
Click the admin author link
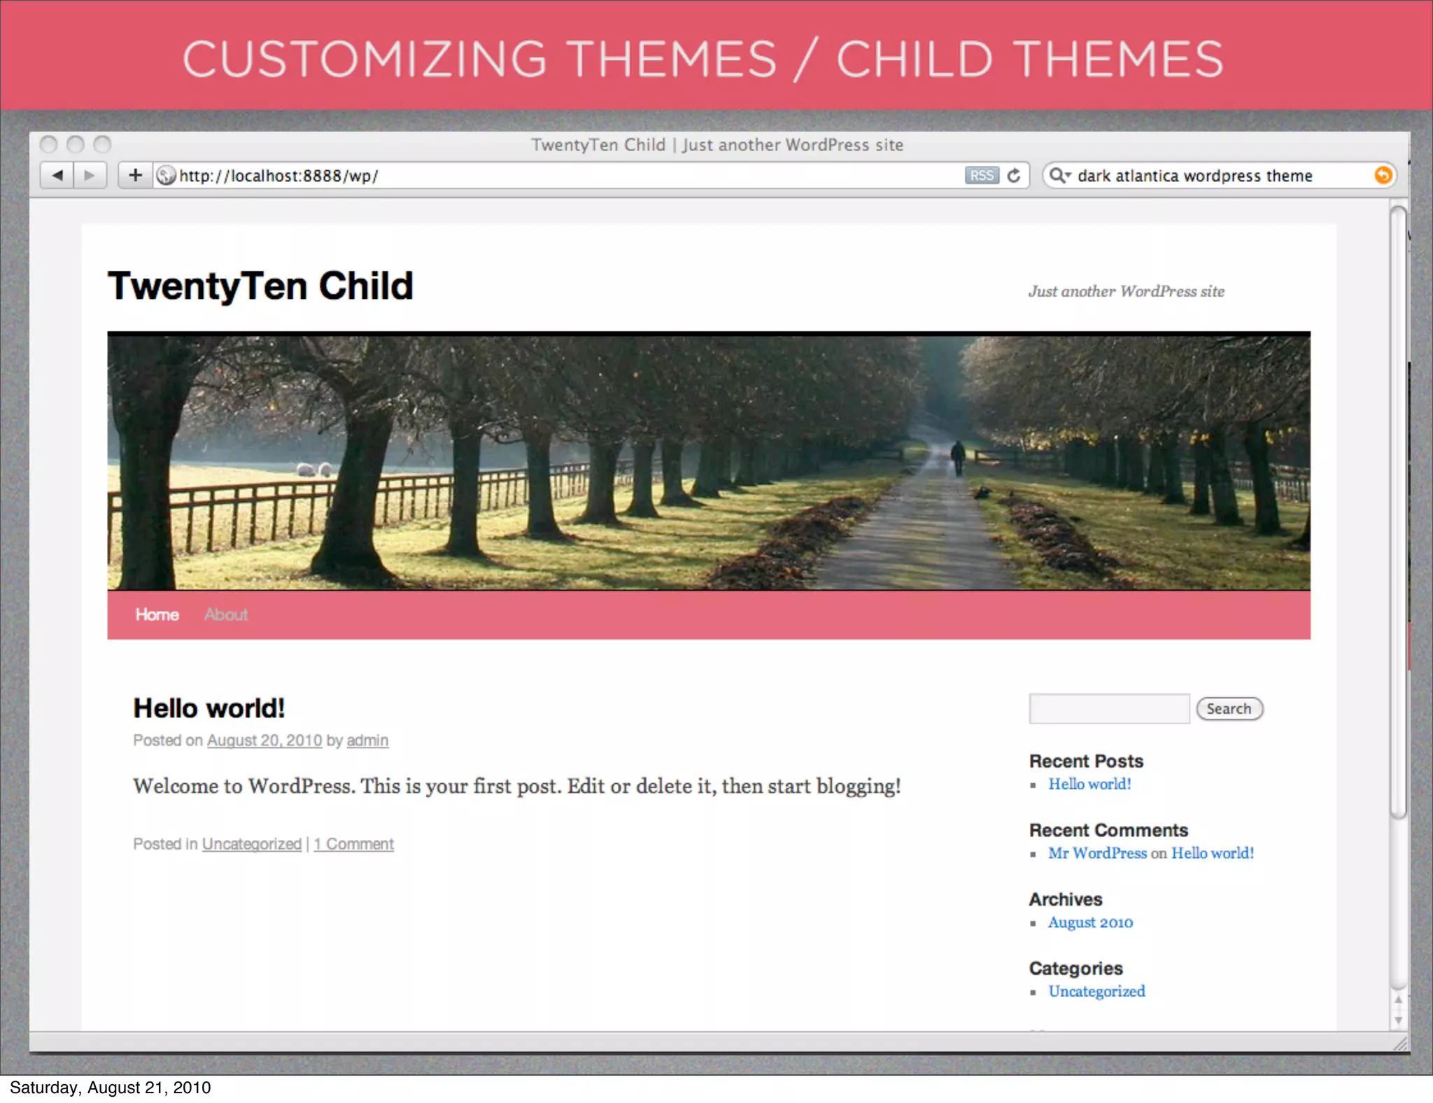coord(367,740)
